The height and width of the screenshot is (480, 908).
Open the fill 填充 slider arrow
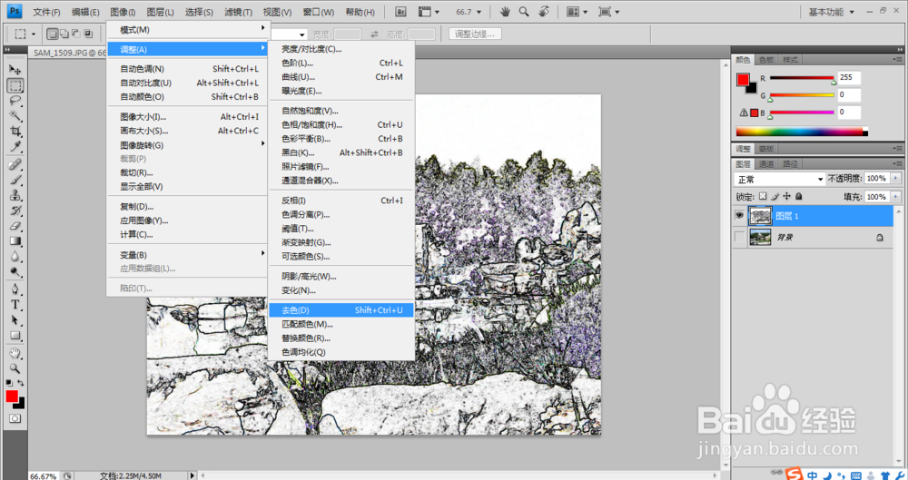[896, 197]
